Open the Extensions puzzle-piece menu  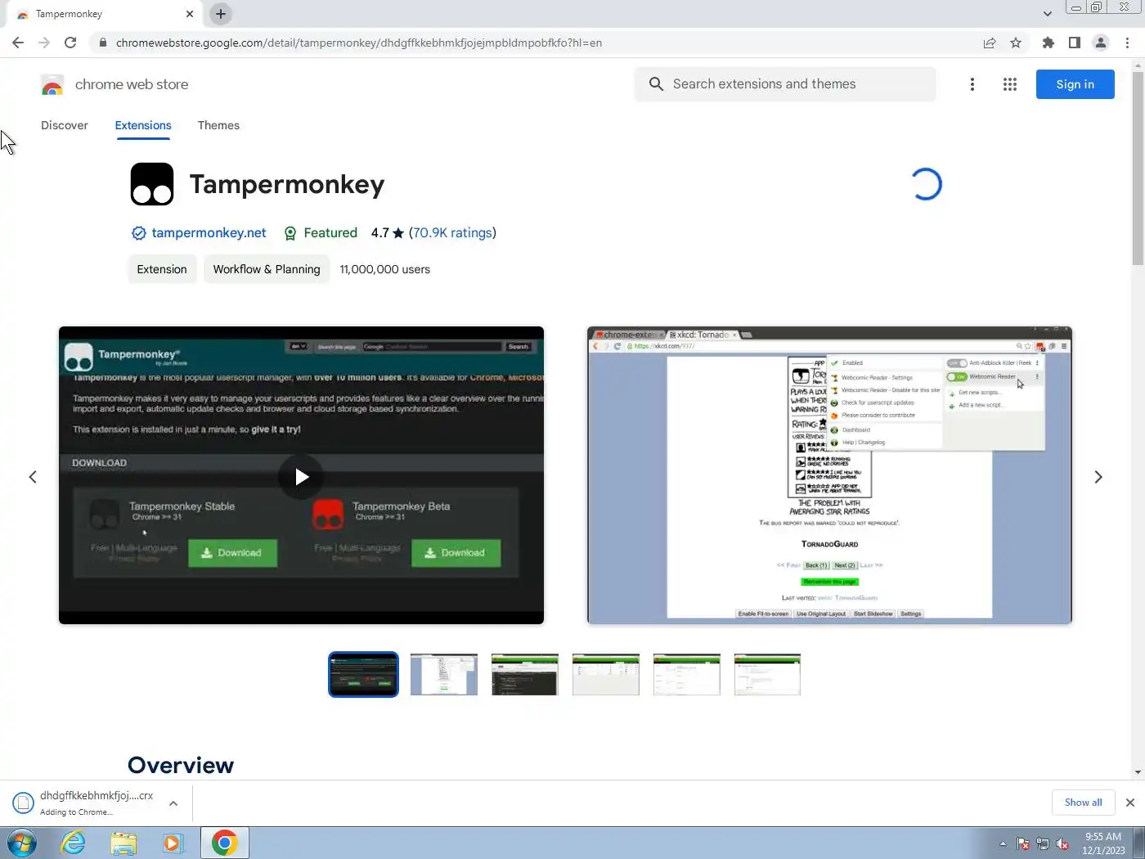coord(1048,43)
